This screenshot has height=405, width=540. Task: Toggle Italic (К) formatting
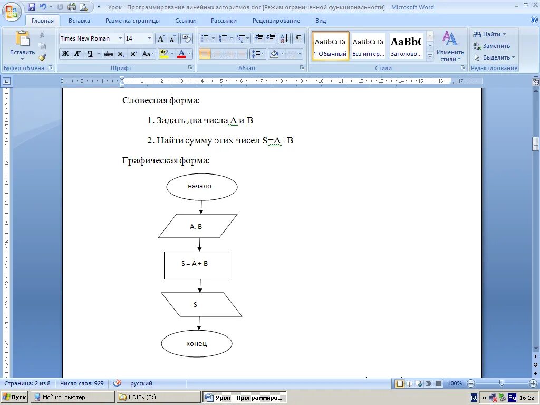coord(78,54)
